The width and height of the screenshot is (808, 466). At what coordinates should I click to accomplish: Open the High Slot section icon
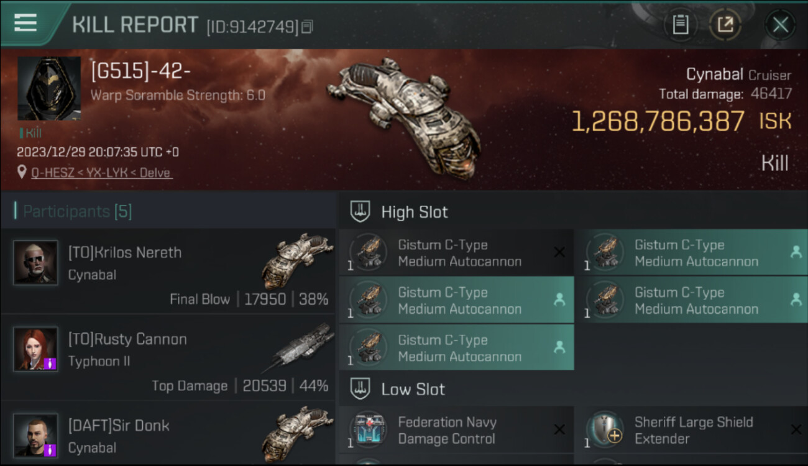[x=360, y=211]
